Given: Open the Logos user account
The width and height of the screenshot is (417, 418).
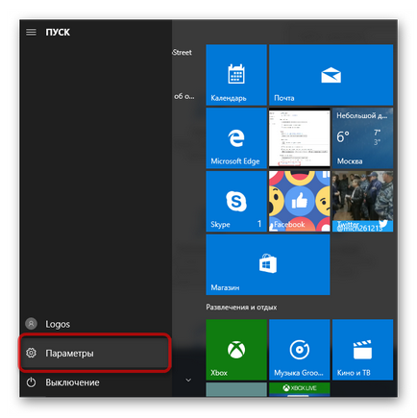Looking at the screenshot, I should click(x=95, y=324).
